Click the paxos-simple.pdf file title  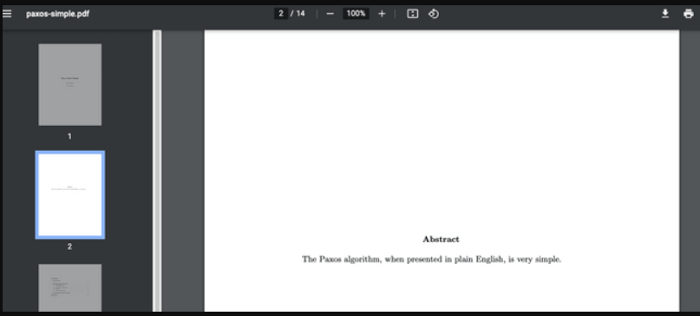(57, 14)
